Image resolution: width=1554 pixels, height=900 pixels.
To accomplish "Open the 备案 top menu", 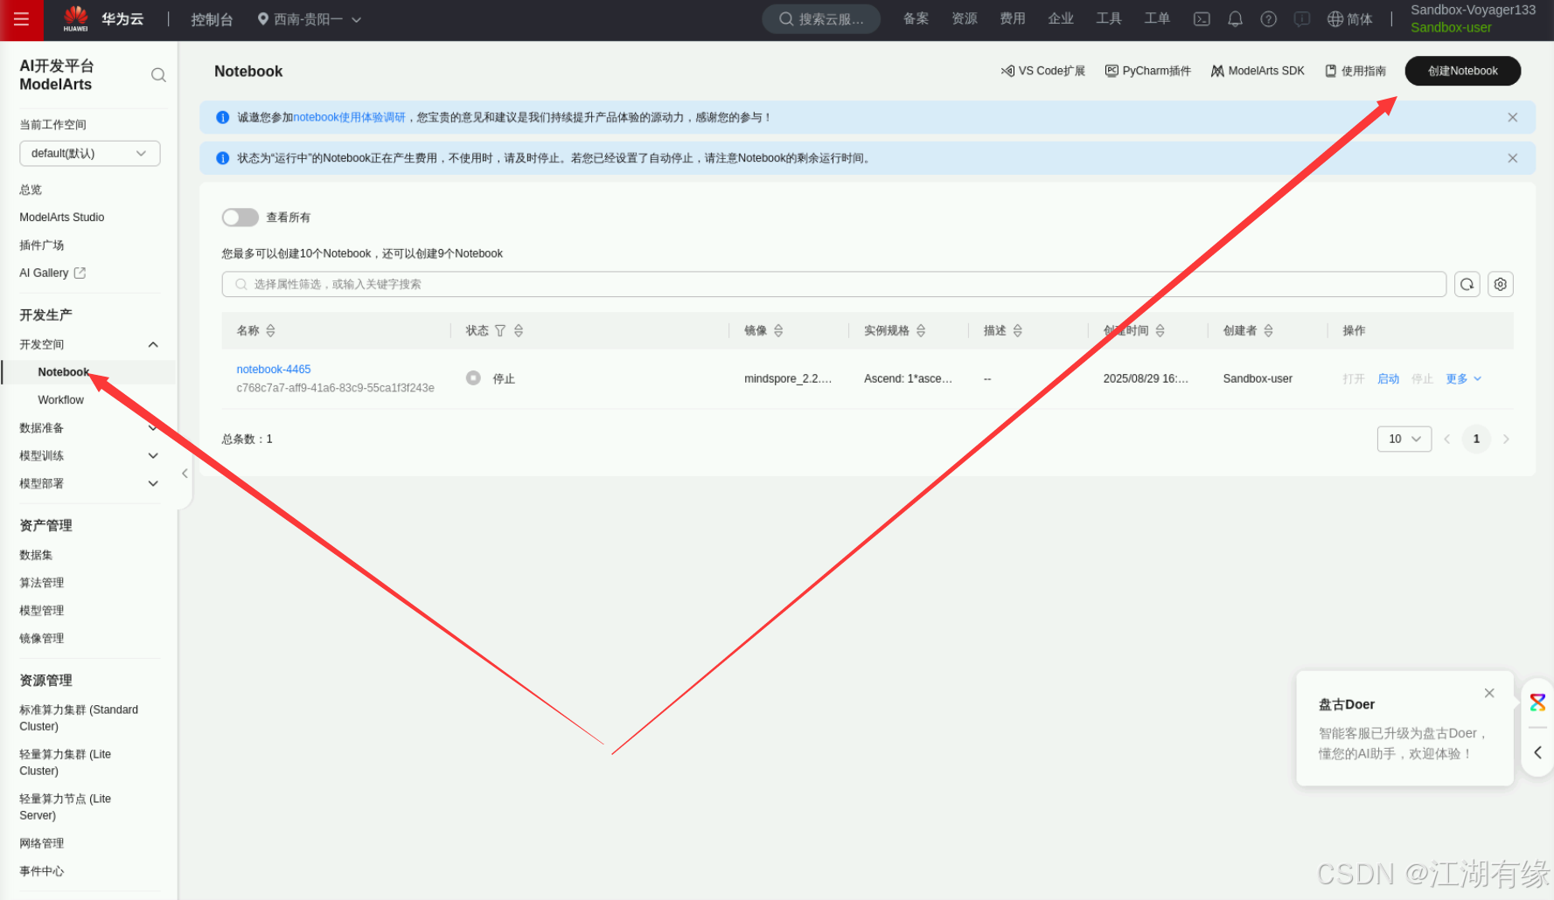I will 916,18.
